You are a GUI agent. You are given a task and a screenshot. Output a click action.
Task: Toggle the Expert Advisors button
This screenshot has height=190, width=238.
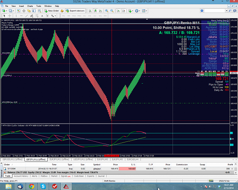click(75, 11)
